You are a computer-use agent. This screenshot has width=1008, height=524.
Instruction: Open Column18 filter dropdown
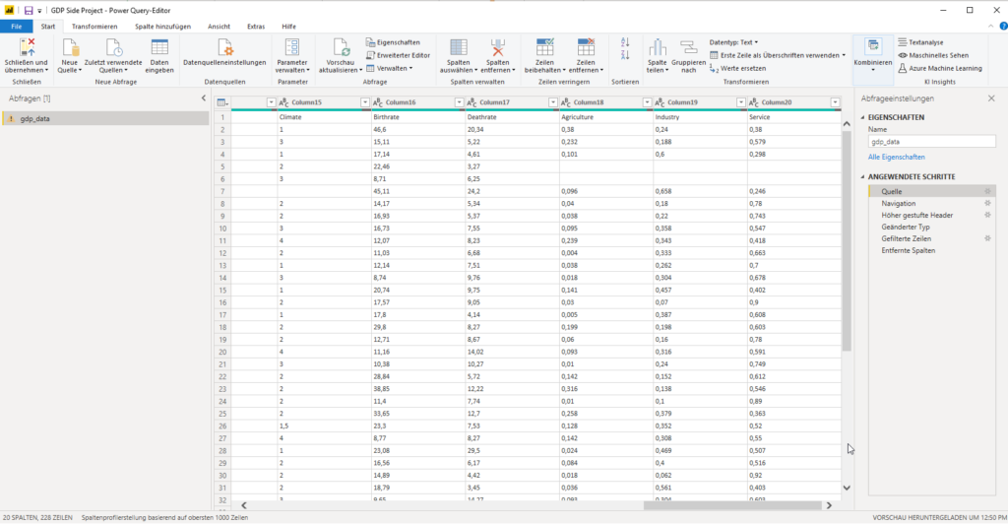647,102
